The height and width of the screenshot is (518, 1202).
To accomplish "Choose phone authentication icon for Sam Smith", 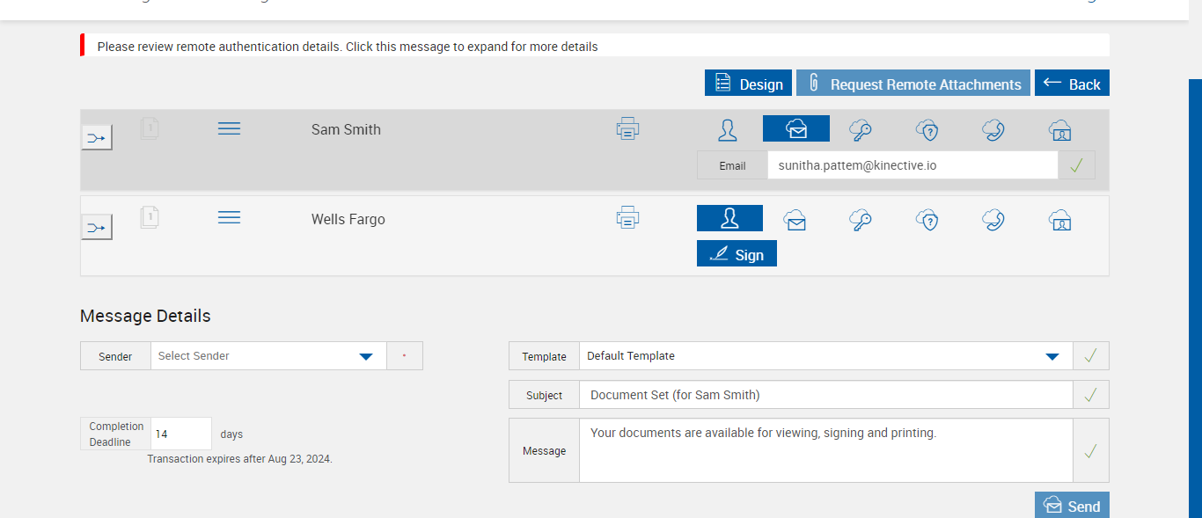I will click(x=993, y=130).
